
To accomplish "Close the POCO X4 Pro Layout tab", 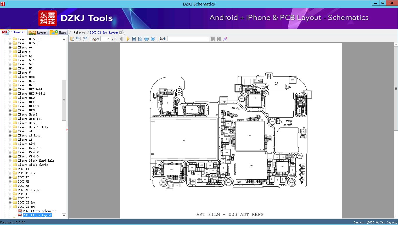I will click(121, 32).
